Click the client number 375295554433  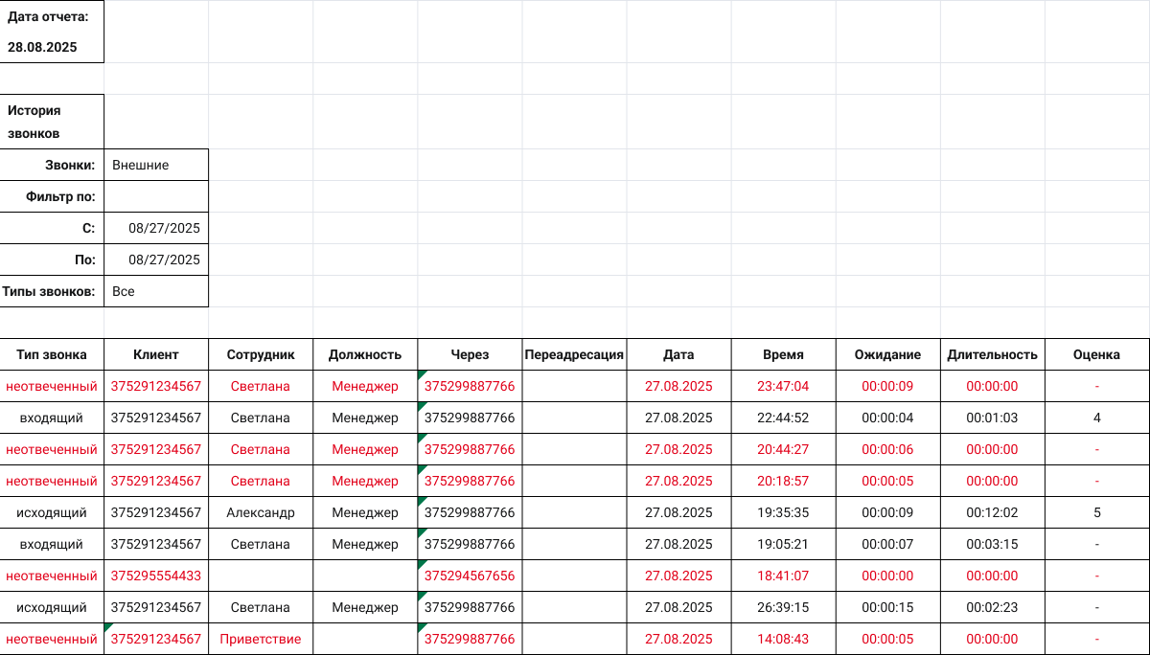156,576
